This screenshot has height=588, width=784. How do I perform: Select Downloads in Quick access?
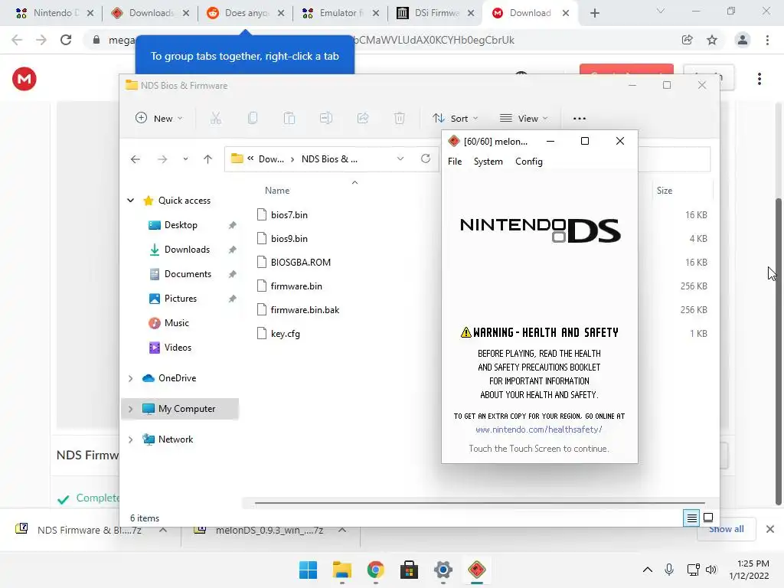click(187, 250)
